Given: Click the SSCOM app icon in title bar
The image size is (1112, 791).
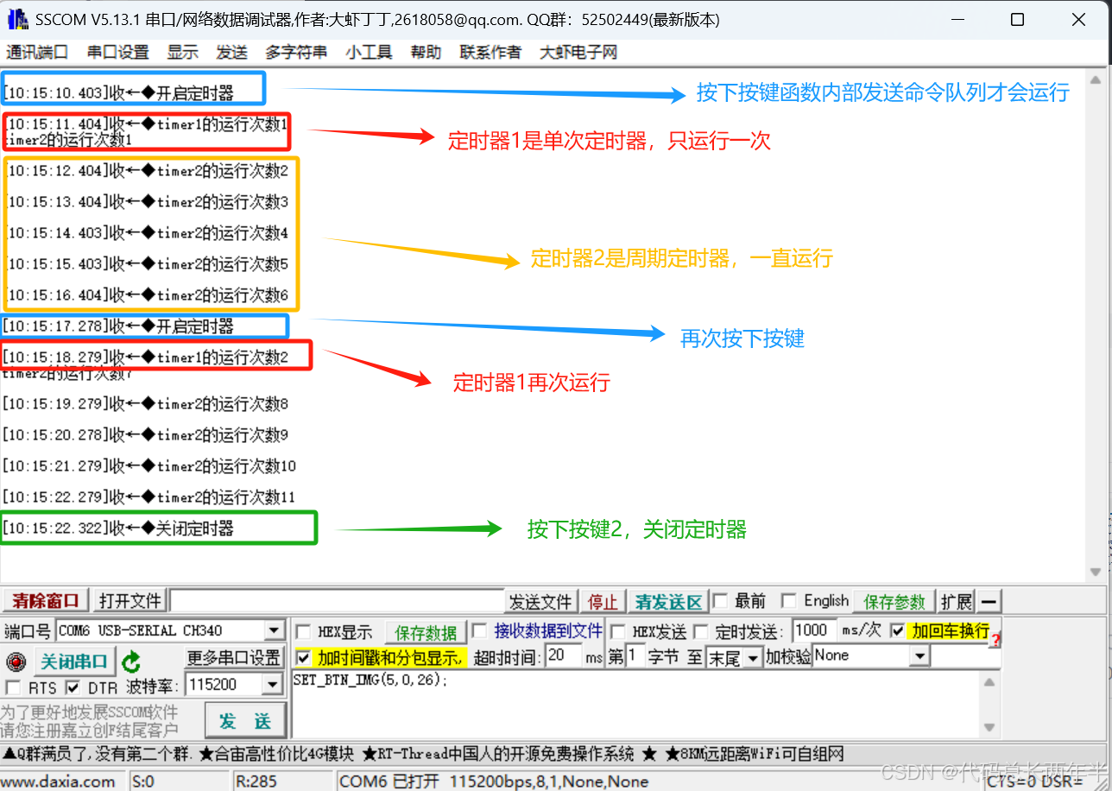Looking at the screenshot, I should 17,19.
